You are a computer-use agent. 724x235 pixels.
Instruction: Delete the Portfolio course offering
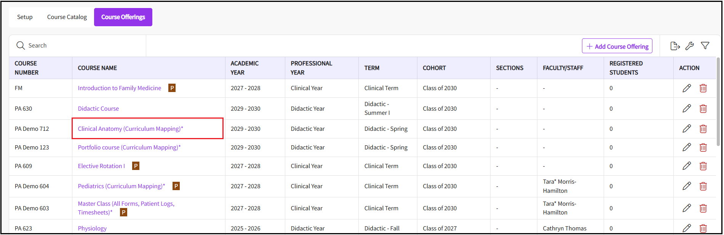(703, 148)
